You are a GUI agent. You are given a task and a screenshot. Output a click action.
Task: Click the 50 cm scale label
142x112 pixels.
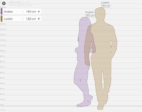coord(2,78)
